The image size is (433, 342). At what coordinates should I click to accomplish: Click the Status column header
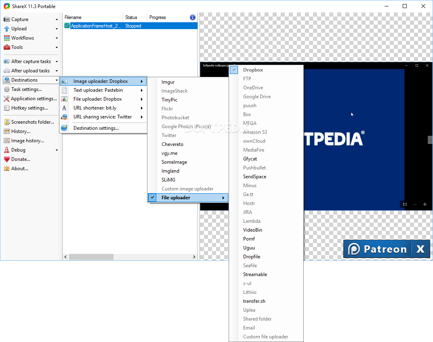coord(135,17)
